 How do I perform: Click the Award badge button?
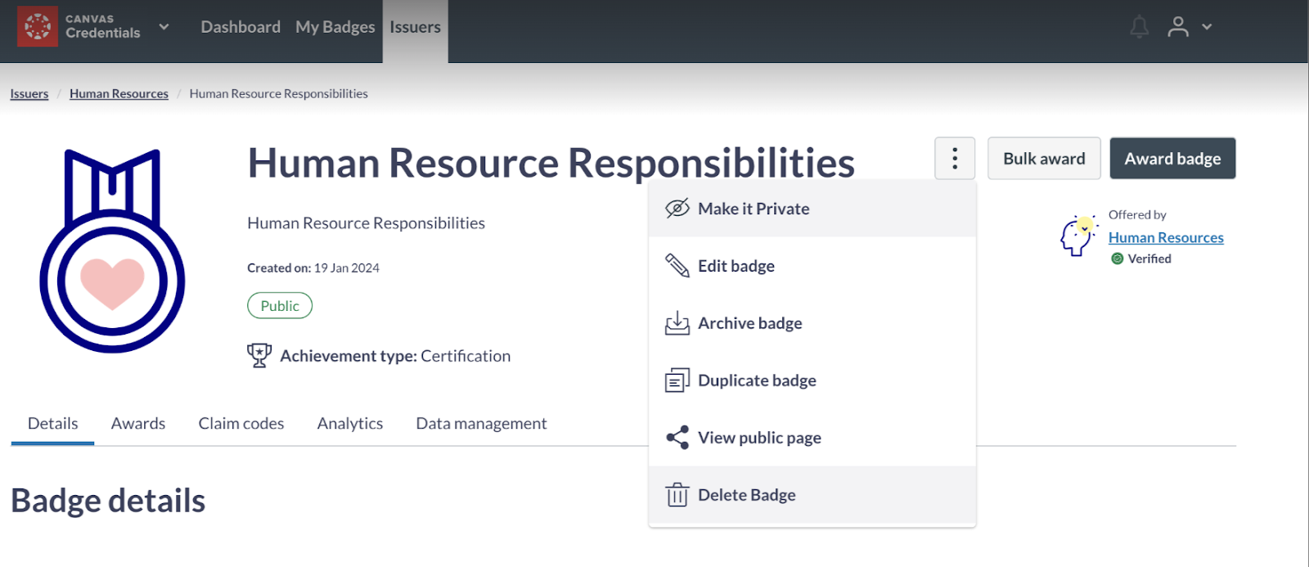pyautogui.click(x=1172, y=158)
